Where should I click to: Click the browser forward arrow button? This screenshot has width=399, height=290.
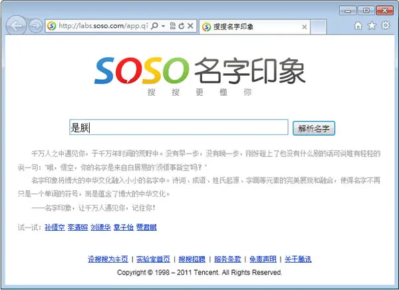coord(35,26)
